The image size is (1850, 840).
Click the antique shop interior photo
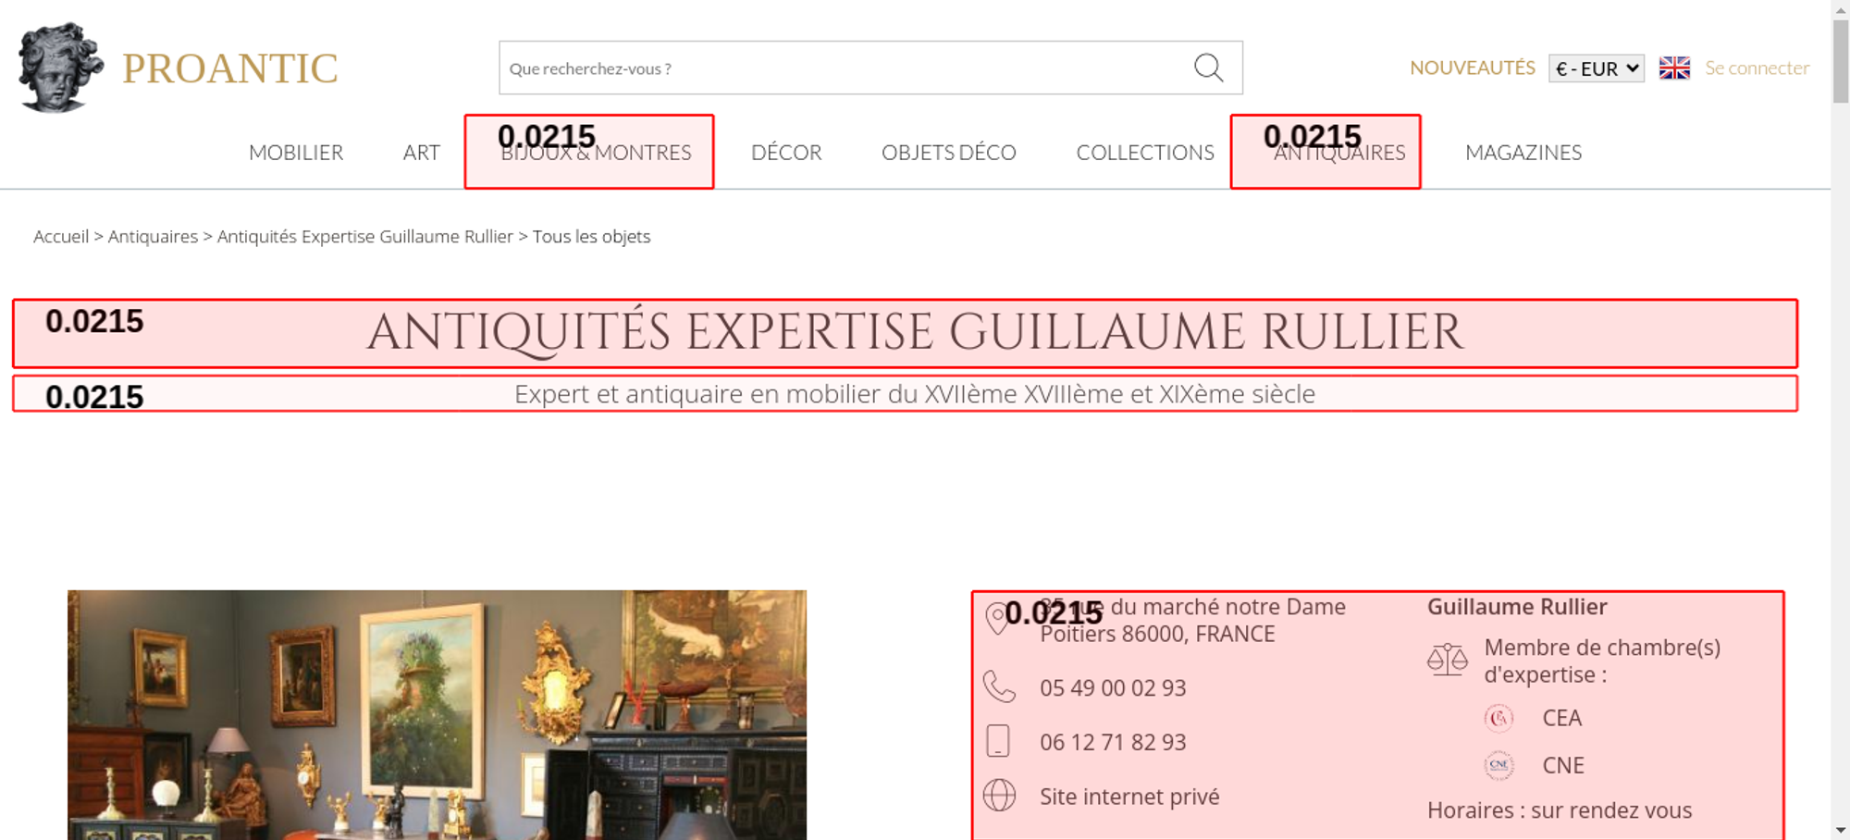[437, 714]
